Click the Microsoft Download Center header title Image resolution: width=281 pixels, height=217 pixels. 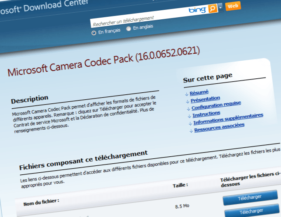tap(44, 7)
